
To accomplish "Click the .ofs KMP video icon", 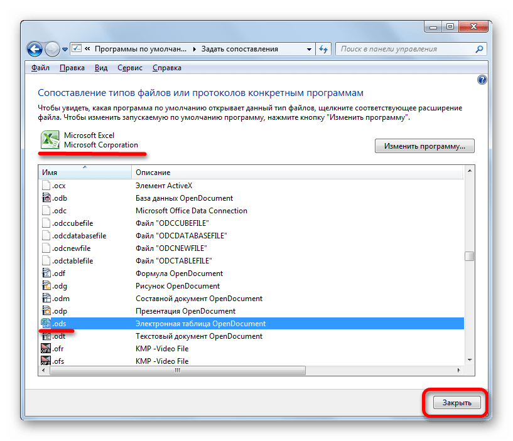I will (x=46, y=361).
